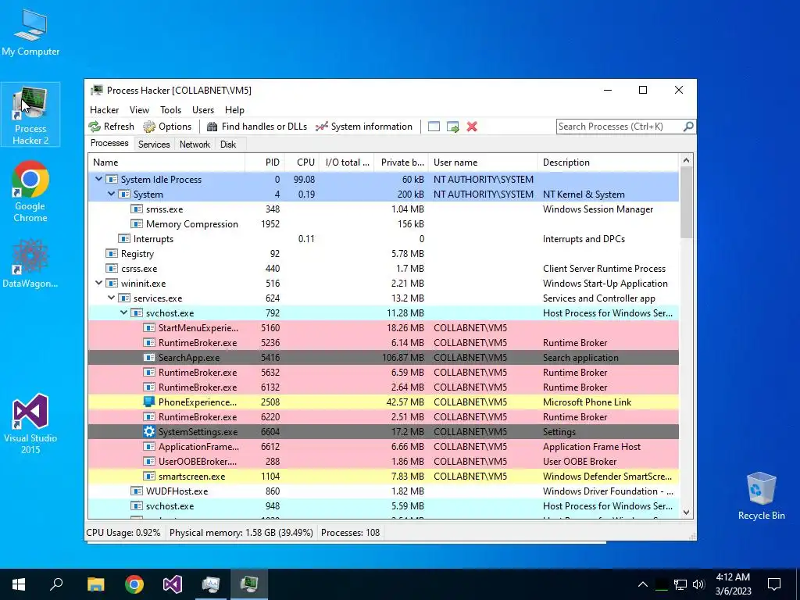The image size is (800, 600).
Task: Select WUDFHost.exe process row
Action: point(384,491)
